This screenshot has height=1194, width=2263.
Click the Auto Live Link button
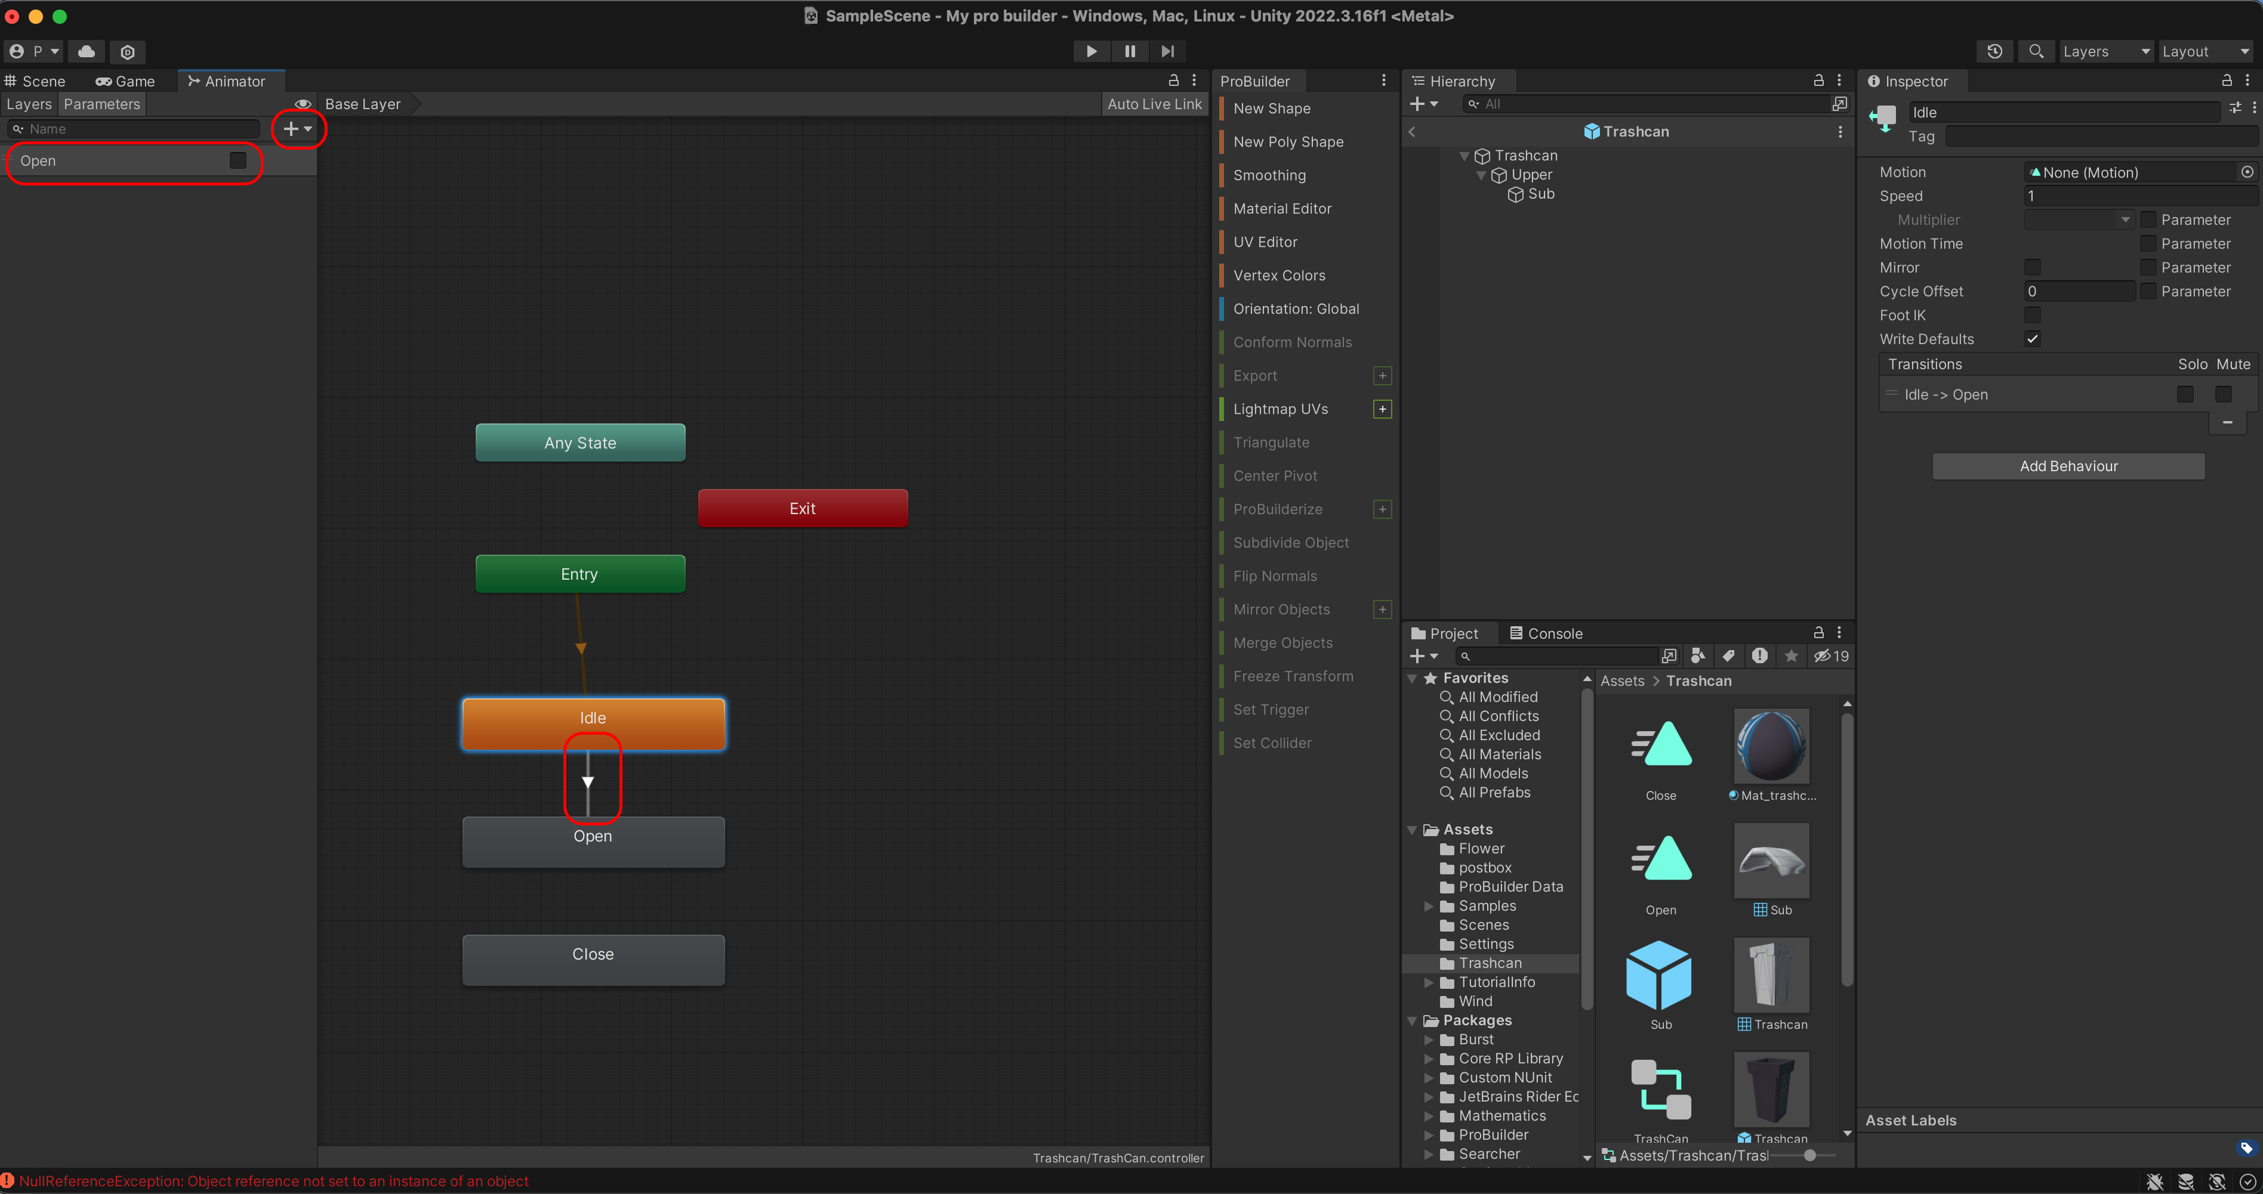coord(1154,104)
